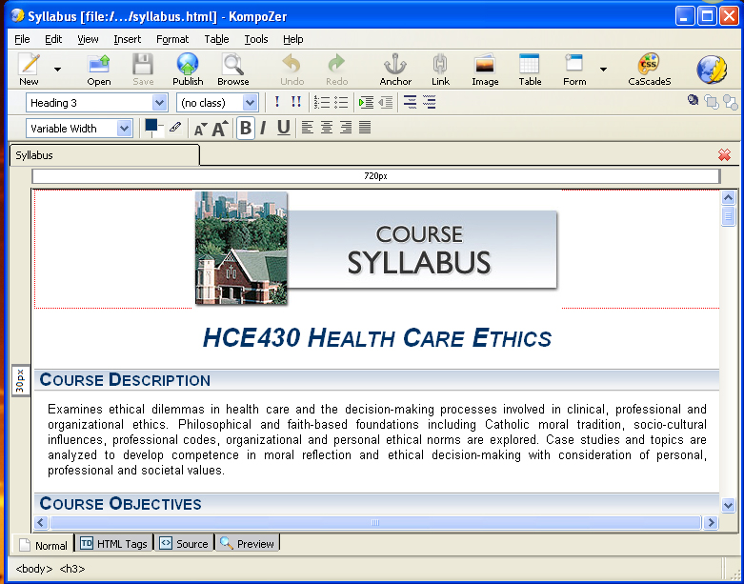Screen dimensions: 744x584
Task: Click the Save toolbar icon
Action: [143, 70]
